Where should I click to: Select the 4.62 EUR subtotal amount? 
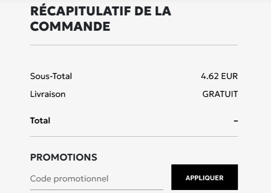point(219,76)
